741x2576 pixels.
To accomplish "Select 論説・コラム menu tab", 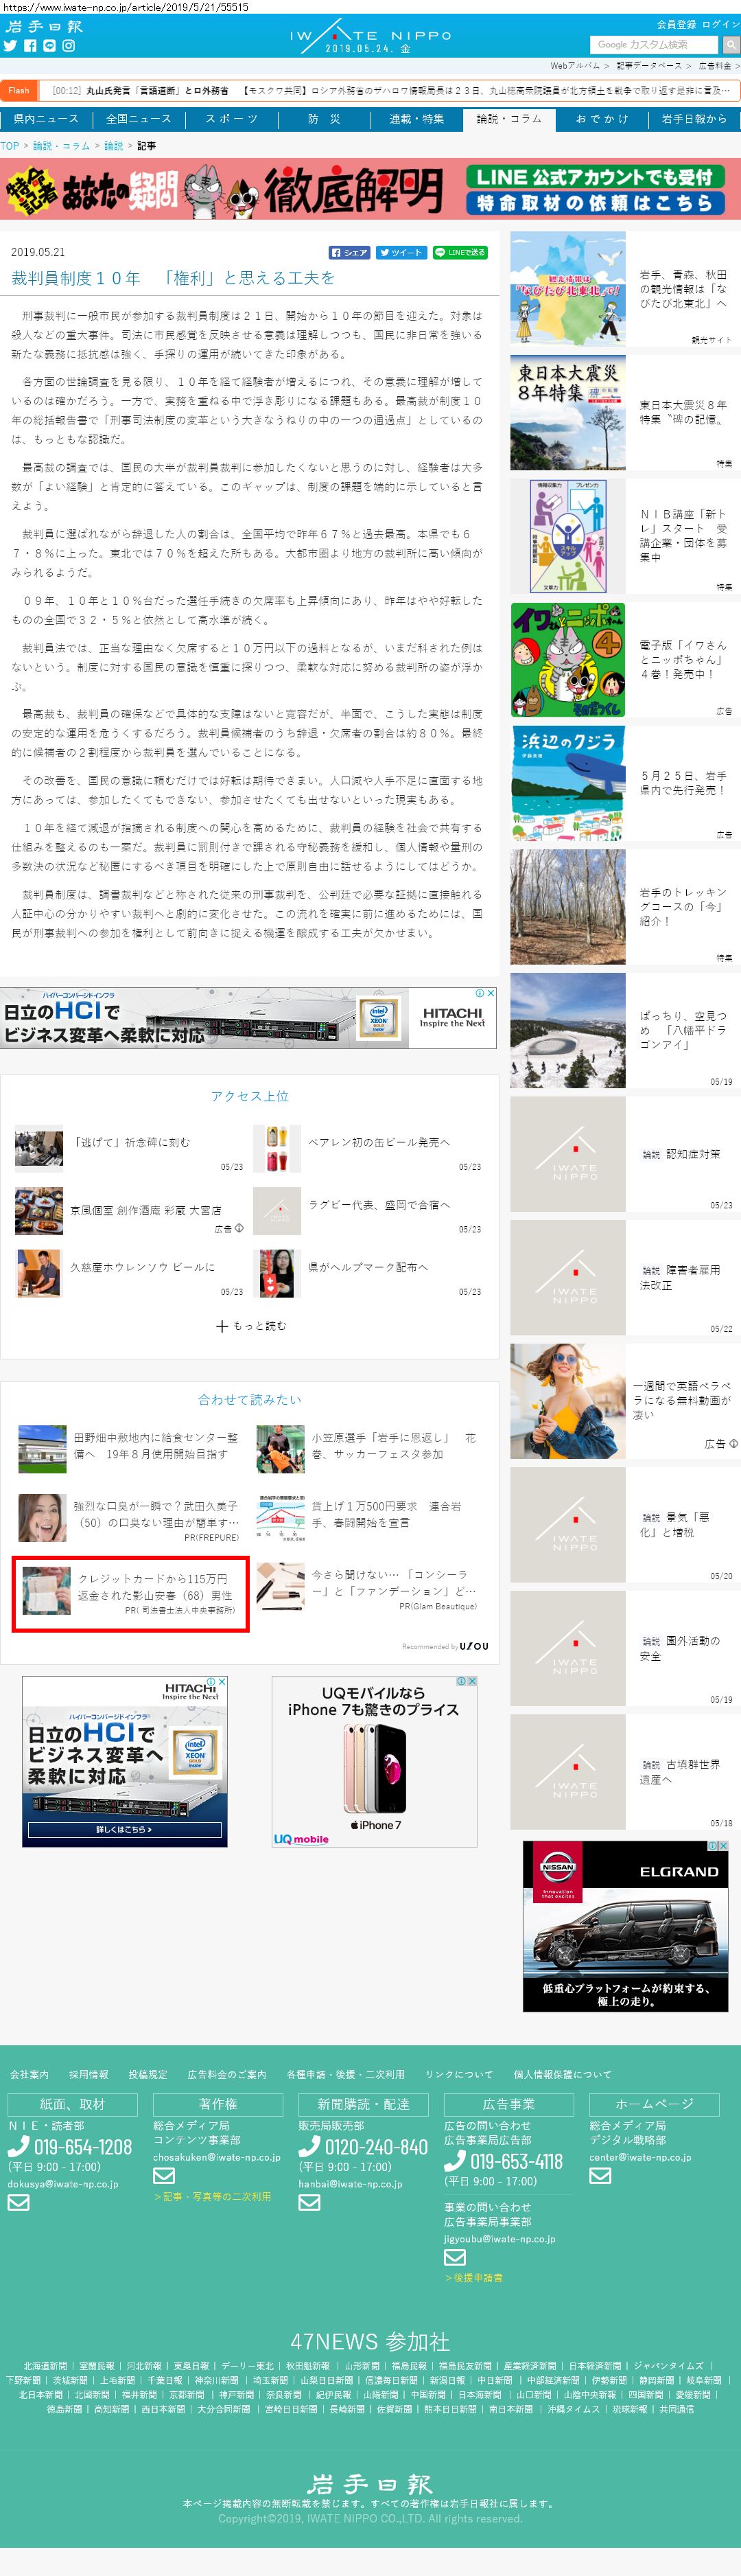I will click(x=509, y=119).
